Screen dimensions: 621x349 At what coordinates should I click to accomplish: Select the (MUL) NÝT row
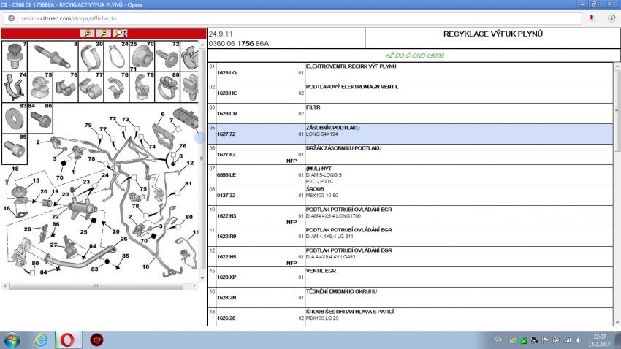tap(411, 175)
